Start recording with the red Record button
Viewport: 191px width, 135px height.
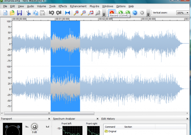(x=112, y=12)
